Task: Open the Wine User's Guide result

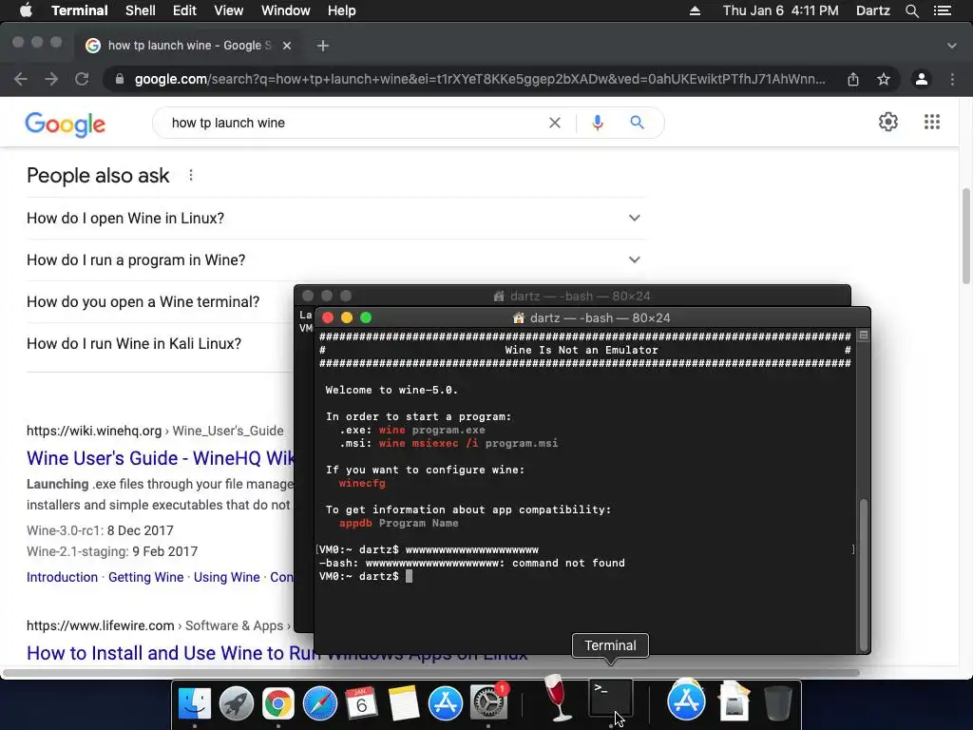Action: click(x=161, y=458)
